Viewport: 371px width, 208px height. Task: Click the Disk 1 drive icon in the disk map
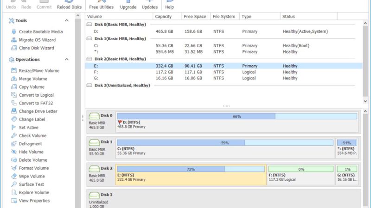94,142
